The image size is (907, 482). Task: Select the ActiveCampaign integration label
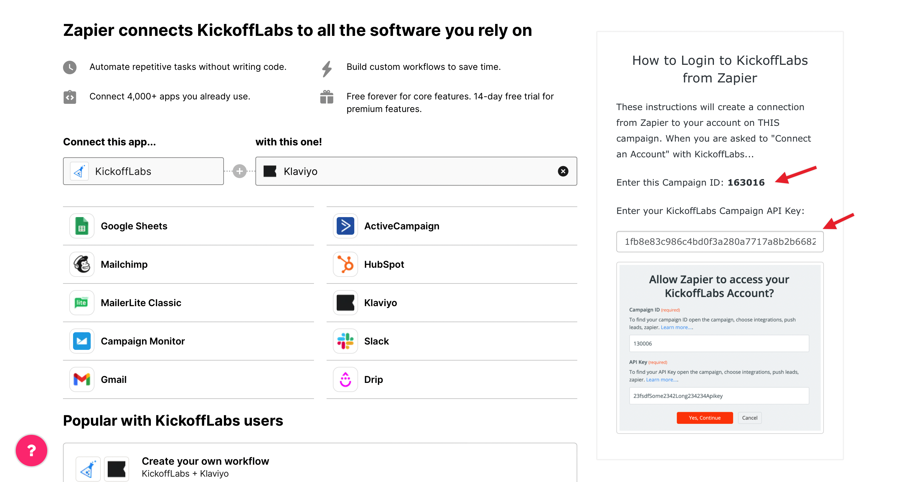[x=402, y=226]
